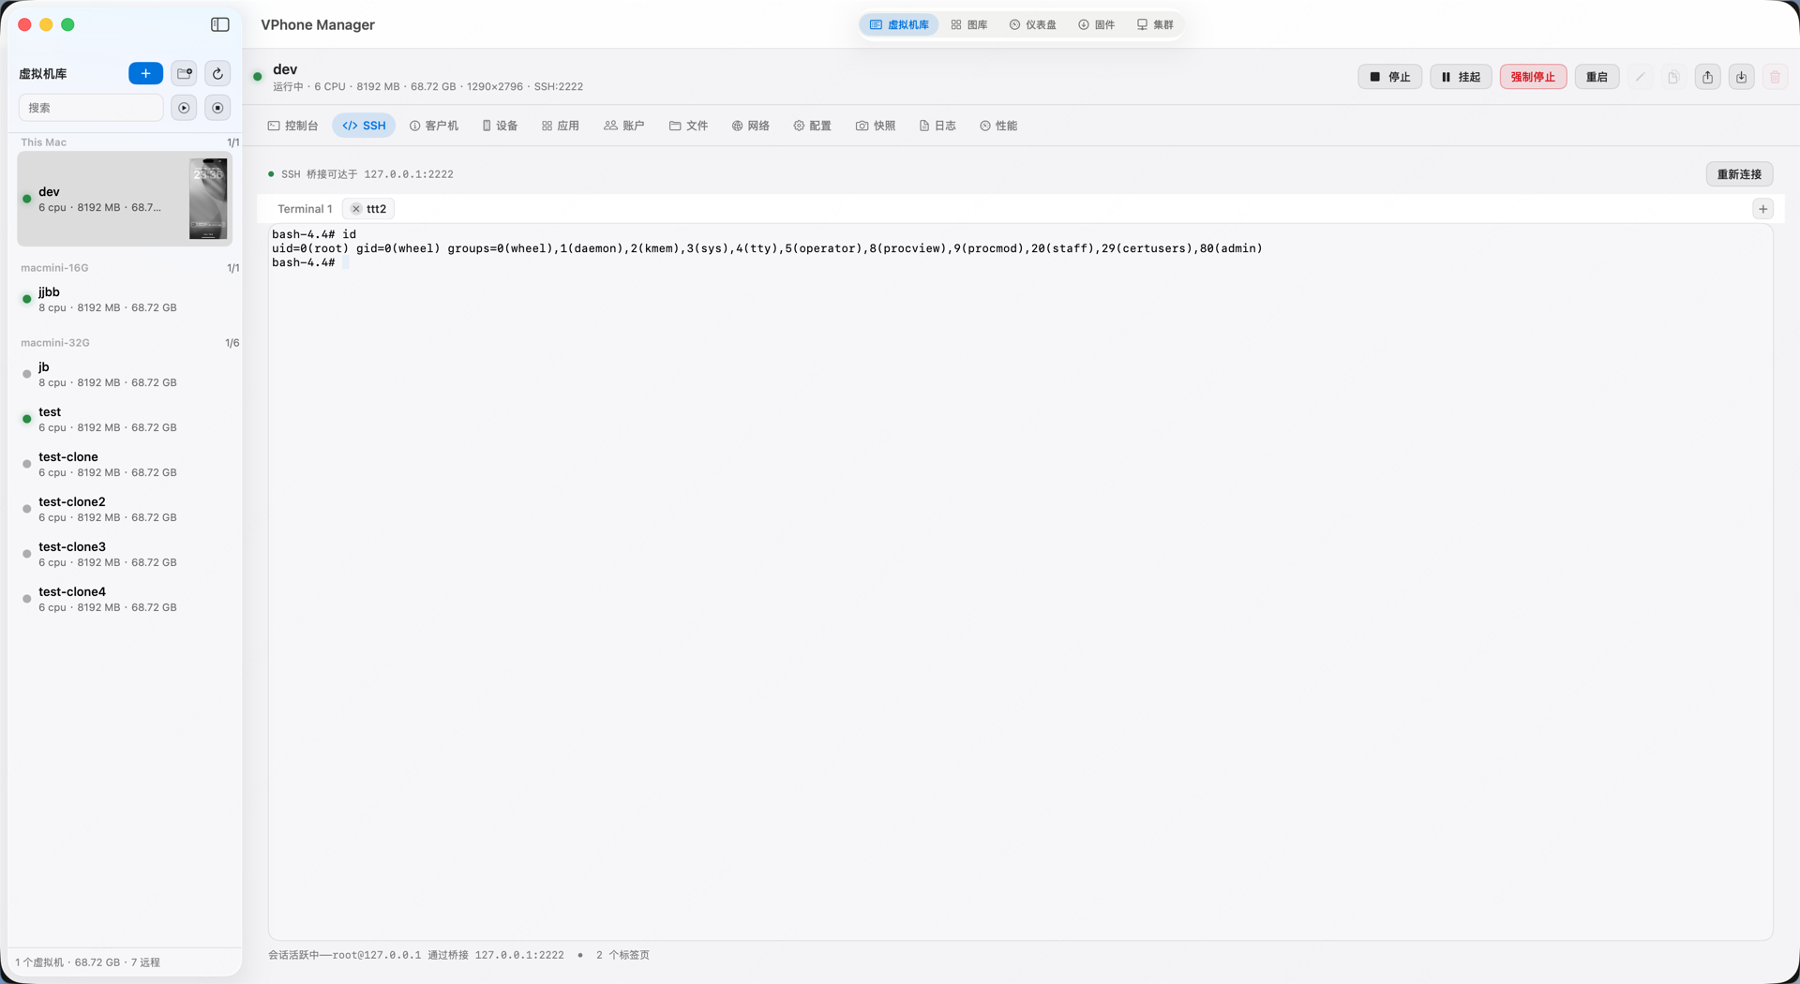Select the jb virtual machine
1800x984 pixels.
(124, 374)
